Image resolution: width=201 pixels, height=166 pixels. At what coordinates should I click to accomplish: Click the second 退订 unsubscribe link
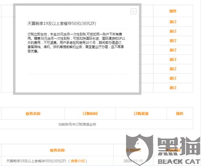coord(173,31)
